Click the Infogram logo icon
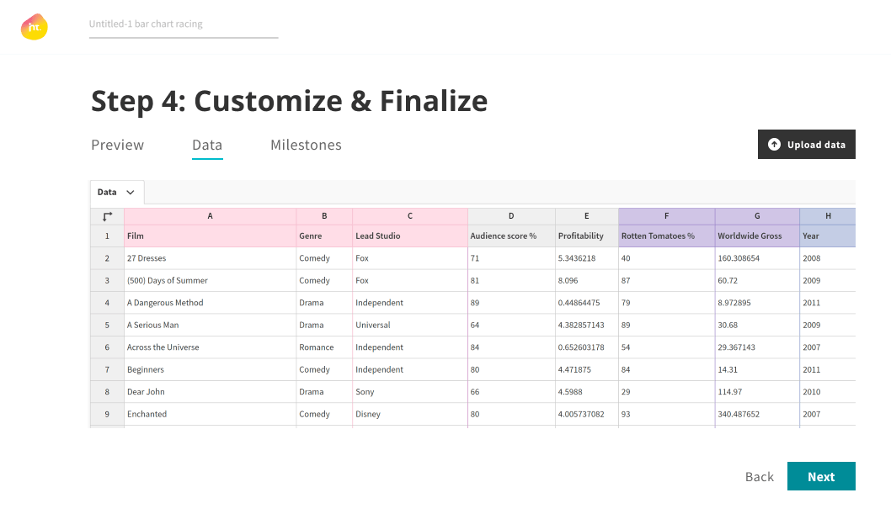This screenshot has height=514, width=891. (34, 27)
